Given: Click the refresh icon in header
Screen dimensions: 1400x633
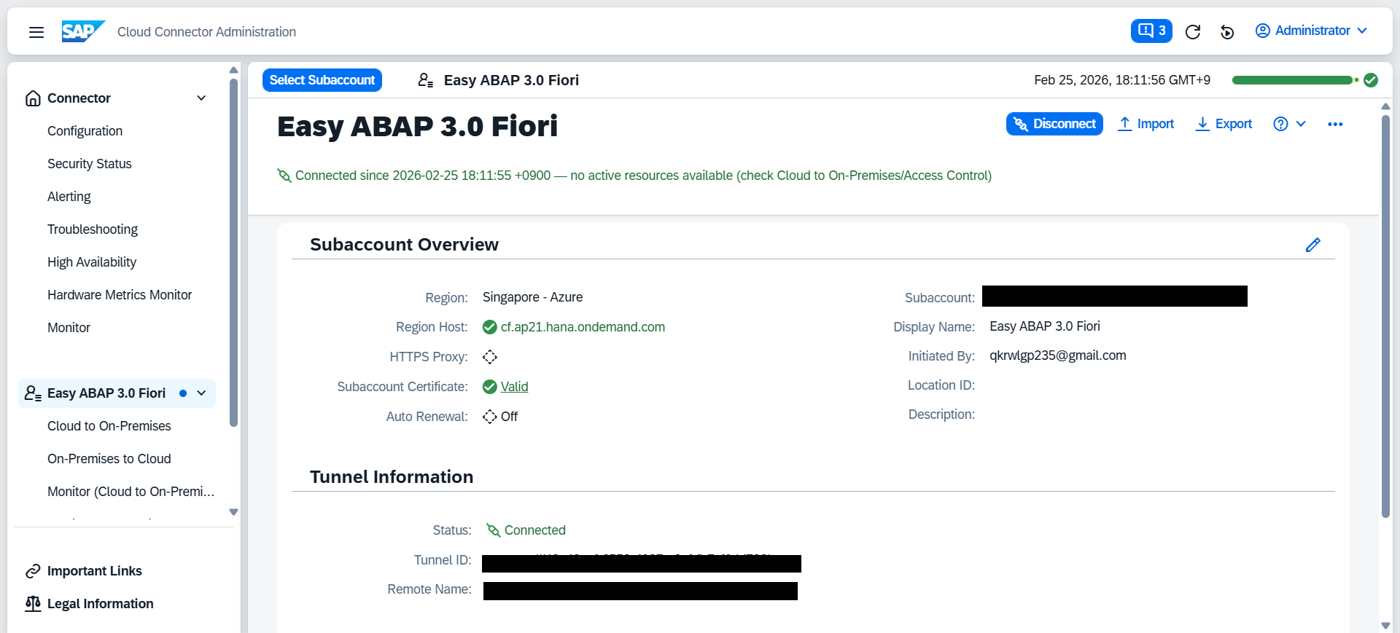Looking at the screenshot, I should click(1193, 31).
